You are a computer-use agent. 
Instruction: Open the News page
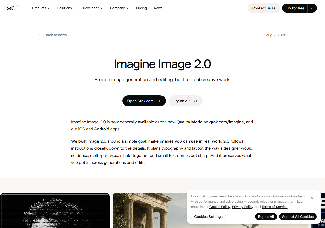[x=158, y=8]
